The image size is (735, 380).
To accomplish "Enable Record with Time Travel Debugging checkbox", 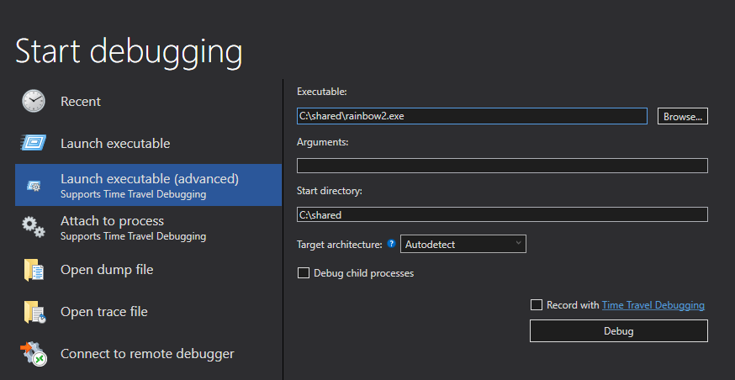I will [537, 305].
